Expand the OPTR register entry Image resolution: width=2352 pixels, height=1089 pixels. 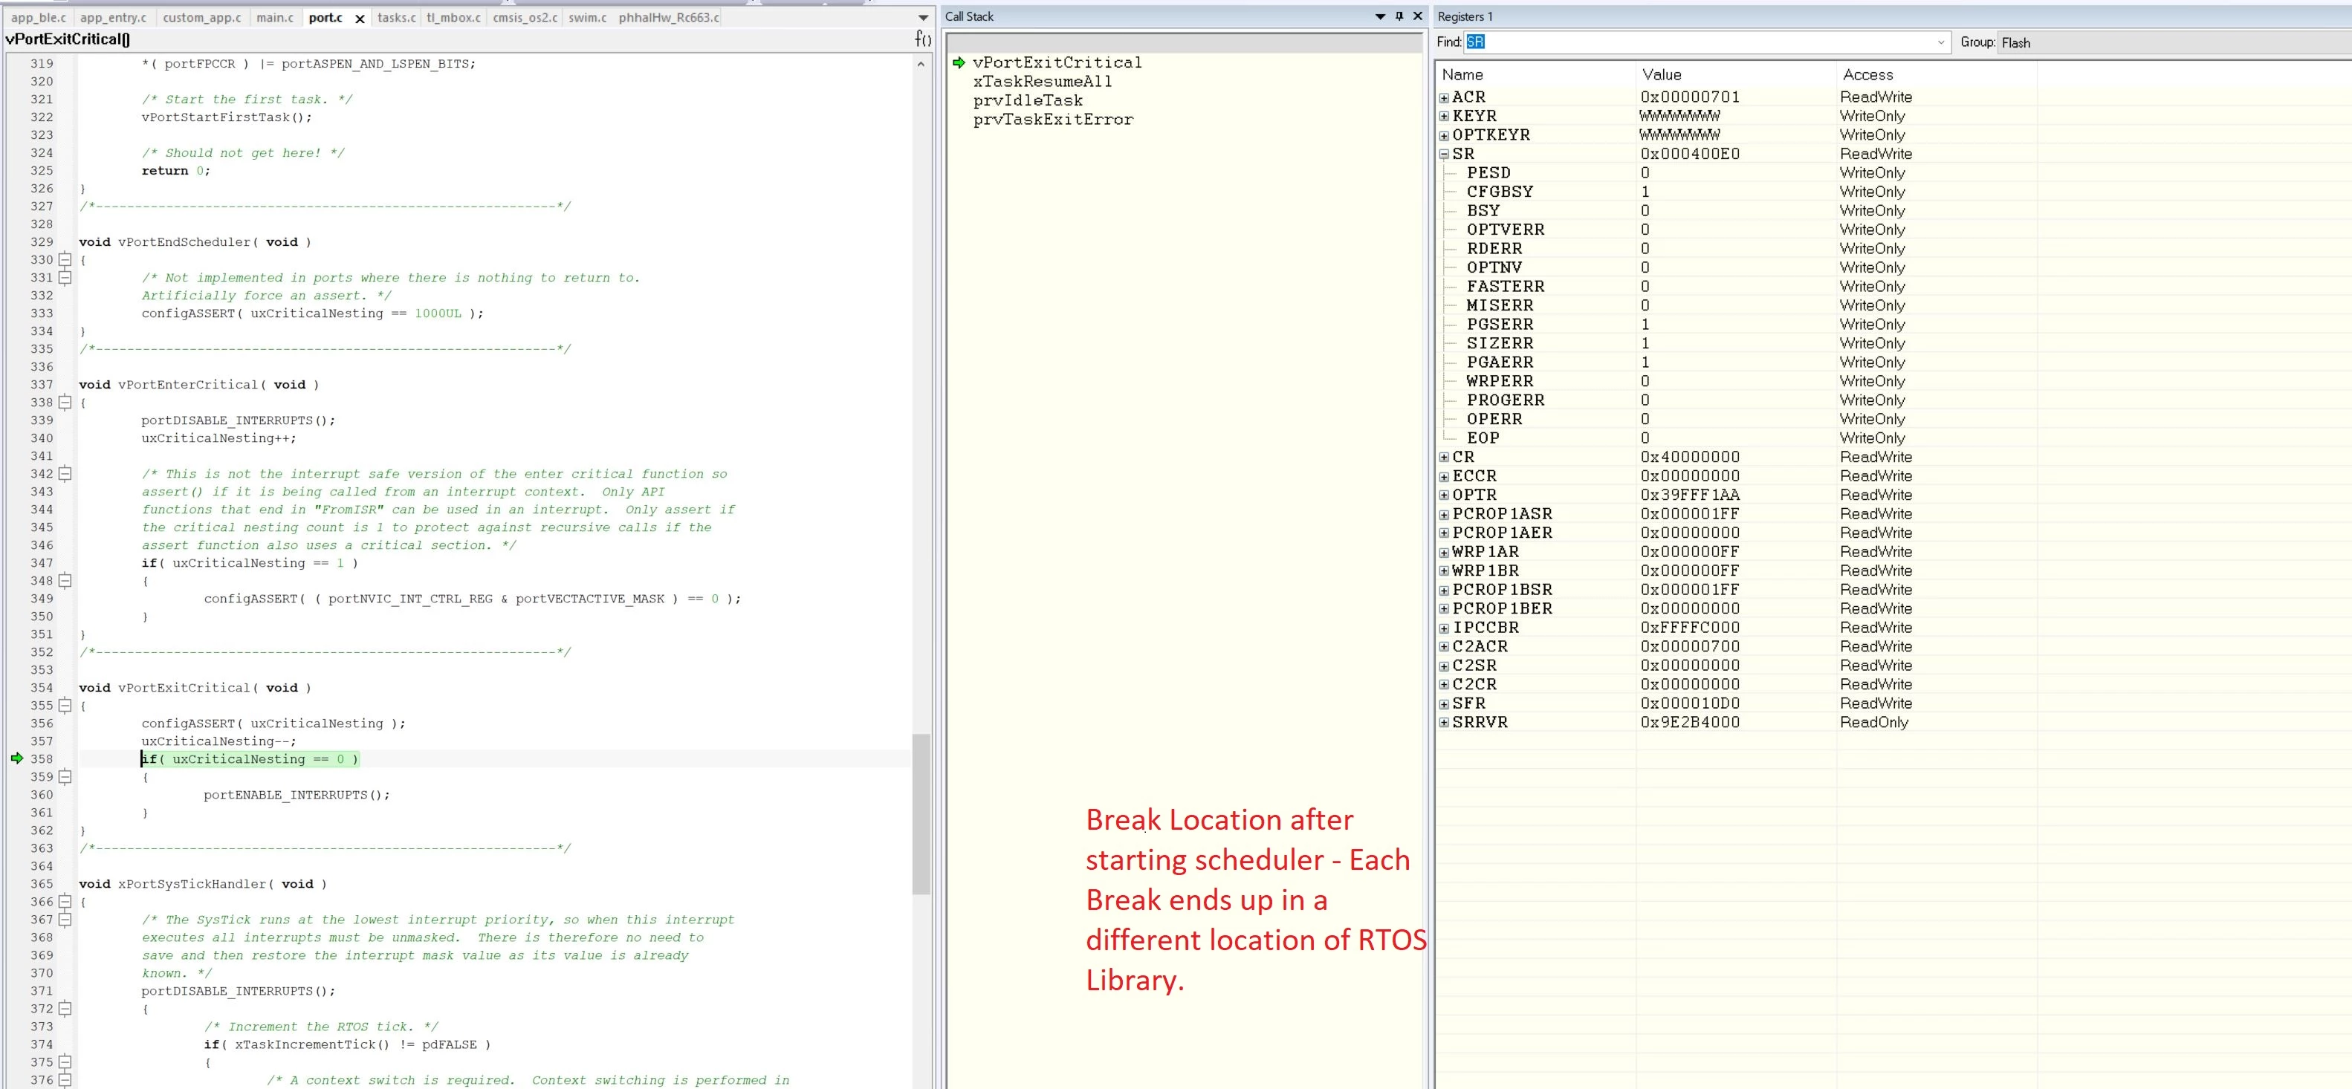point(1443,495)
